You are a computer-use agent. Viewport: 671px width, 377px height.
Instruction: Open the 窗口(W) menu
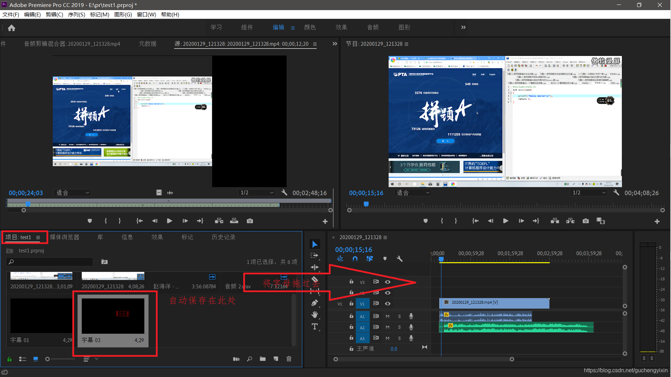(146, 14)
